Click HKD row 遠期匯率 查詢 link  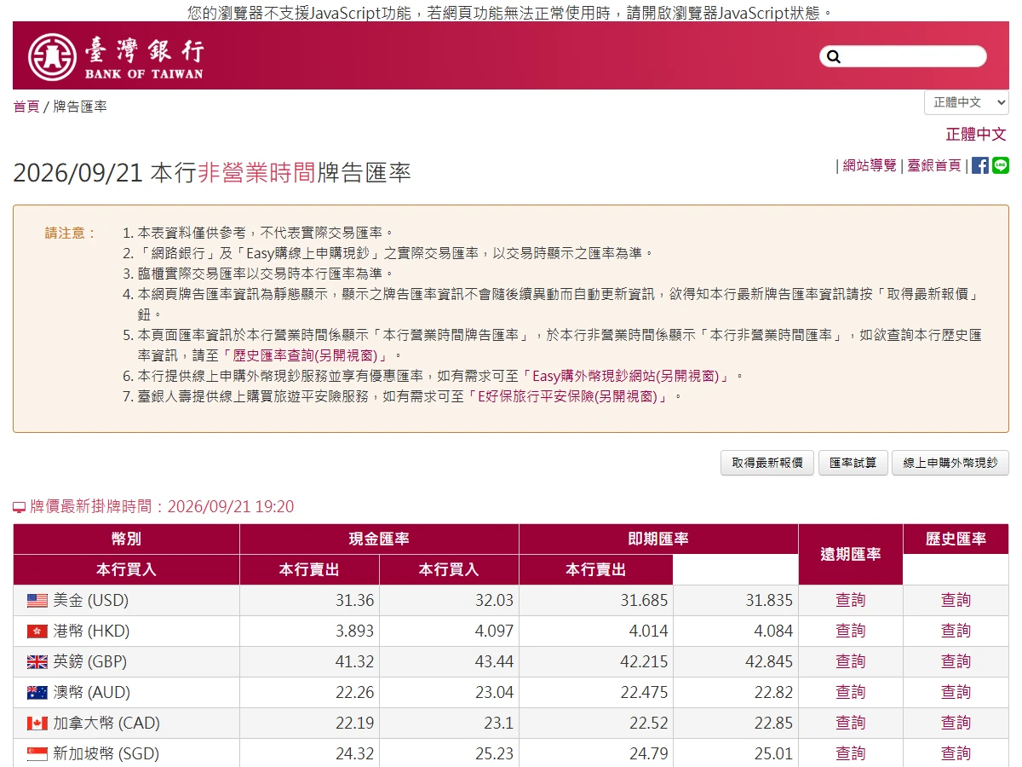pyautogui.click(x=850, y=631)
